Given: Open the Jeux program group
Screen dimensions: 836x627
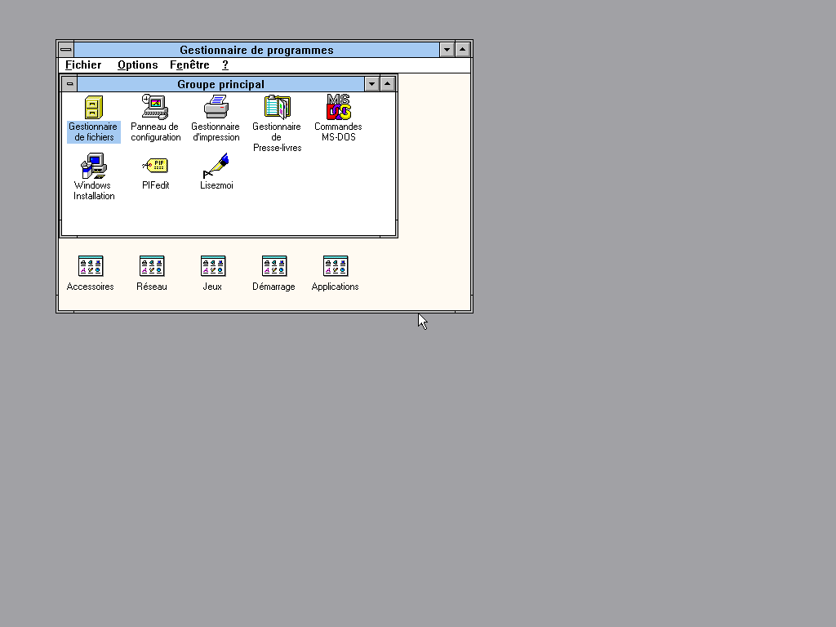Looking at the screenshot, I should [213, 266].
